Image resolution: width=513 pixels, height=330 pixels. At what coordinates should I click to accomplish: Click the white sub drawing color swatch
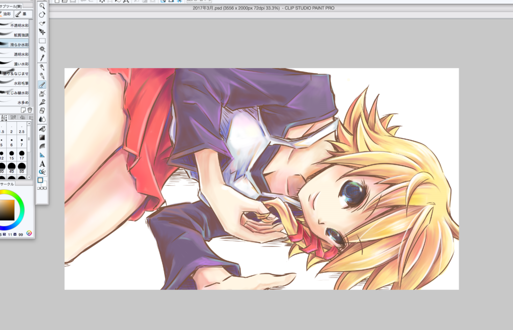44,183
